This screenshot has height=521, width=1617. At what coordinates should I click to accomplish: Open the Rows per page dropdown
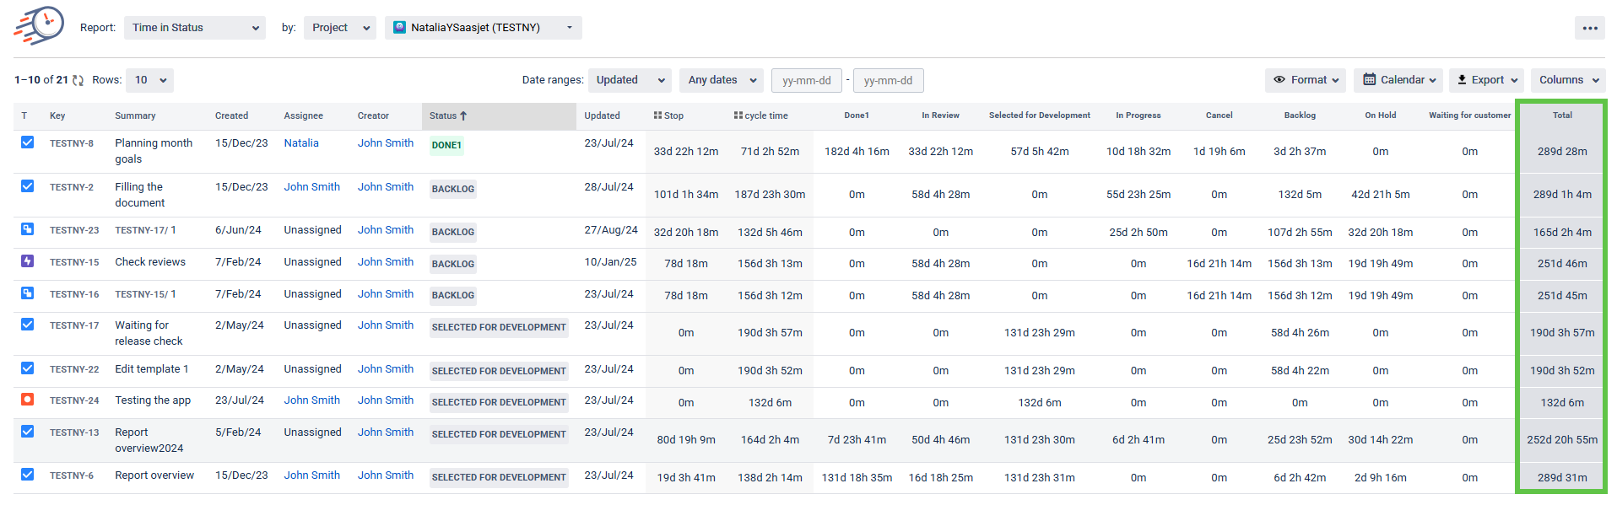tap(150, 80)
